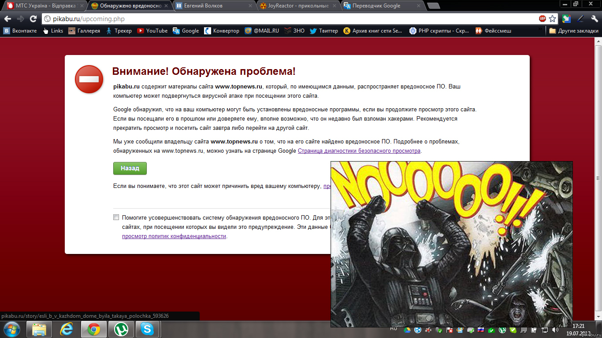Screen dimensions: 602x338
Task: Open Internet Explorer from the taskbar
Action: pos(67,329)
